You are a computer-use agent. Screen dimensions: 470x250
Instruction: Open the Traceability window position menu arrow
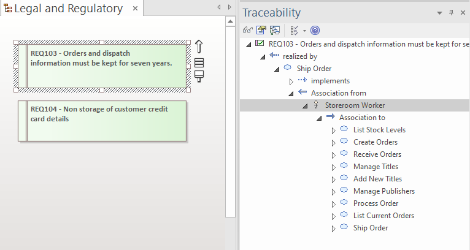coord(439,13)
